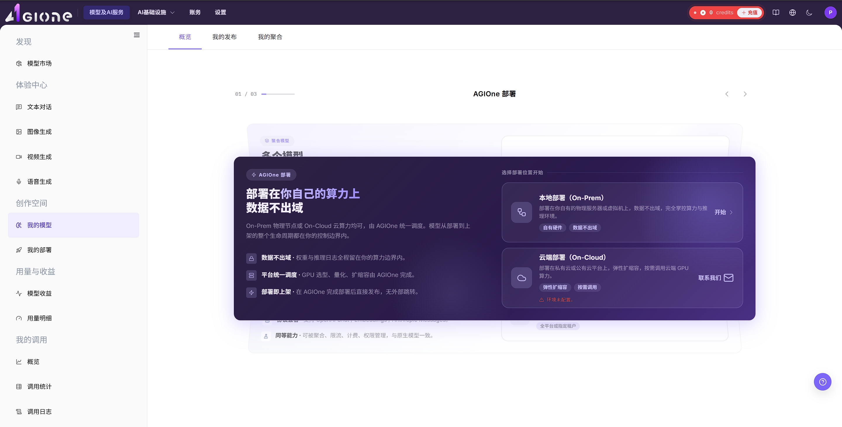This screenshot has width=842, height=427.
Task: Open 用量明细 in the sidebar
Action: click(x=74, y=318)
